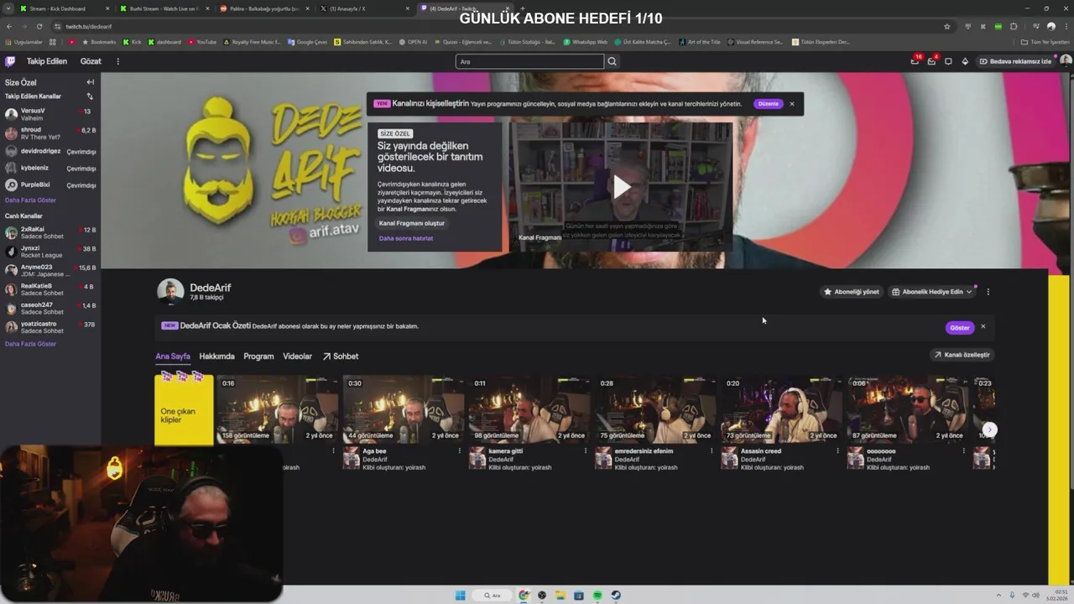1074x604 pixels.
Task: Open options dots for kamera gitti clip
Action: click(586, 450)
